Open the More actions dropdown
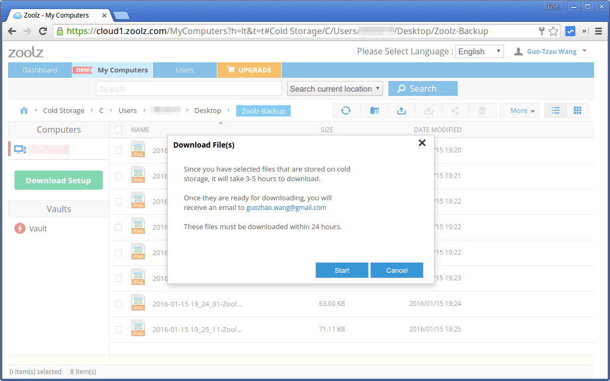 [519, 110]
